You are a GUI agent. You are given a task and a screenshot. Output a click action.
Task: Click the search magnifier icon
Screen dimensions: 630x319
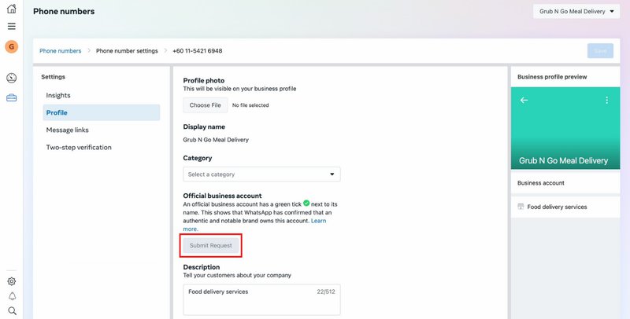click(12, 311)
